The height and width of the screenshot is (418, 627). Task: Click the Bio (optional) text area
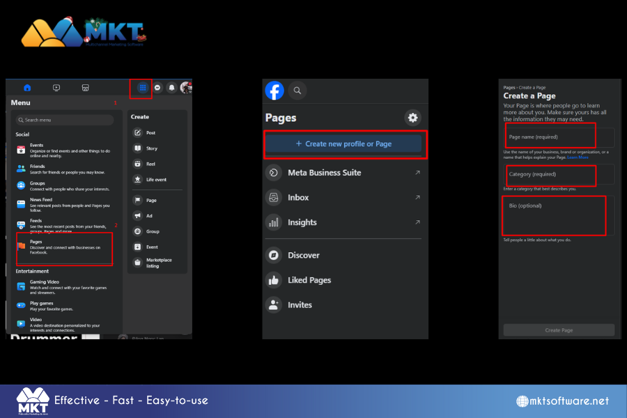(x=559, y=216)
